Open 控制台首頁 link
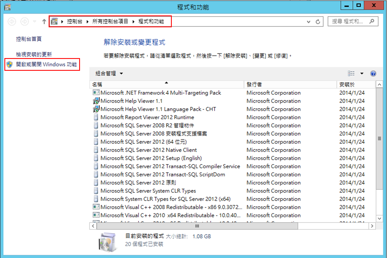The width and height of the screenshot is (387, 258). tap(29, 39)
